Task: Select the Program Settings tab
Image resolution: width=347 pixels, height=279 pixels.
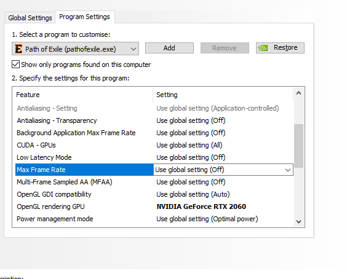Action: [x=84, y=17]
